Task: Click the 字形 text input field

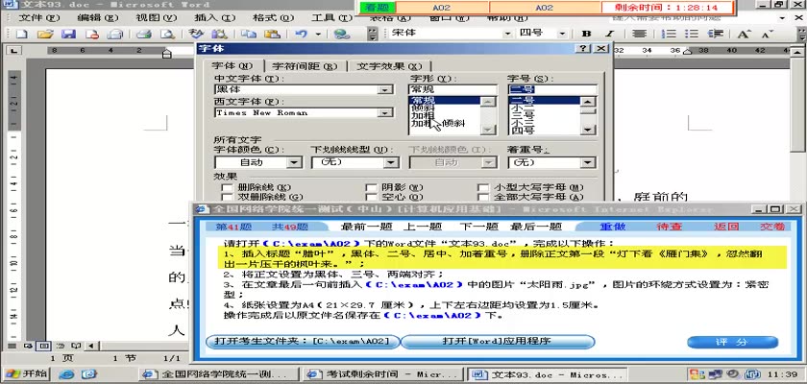Action: [452, 89]
